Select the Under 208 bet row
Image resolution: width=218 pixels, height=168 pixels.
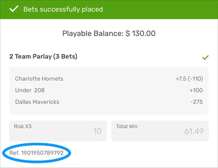pos(109,90)
